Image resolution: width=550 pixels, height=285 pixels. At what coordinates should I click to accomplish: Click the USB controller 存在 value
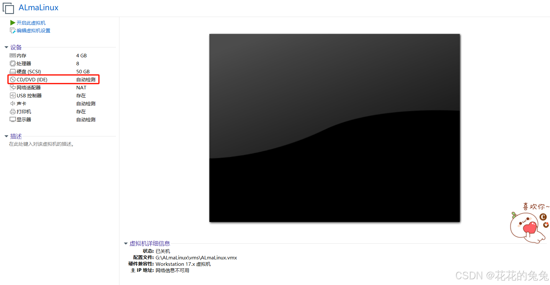click(81, 95)
